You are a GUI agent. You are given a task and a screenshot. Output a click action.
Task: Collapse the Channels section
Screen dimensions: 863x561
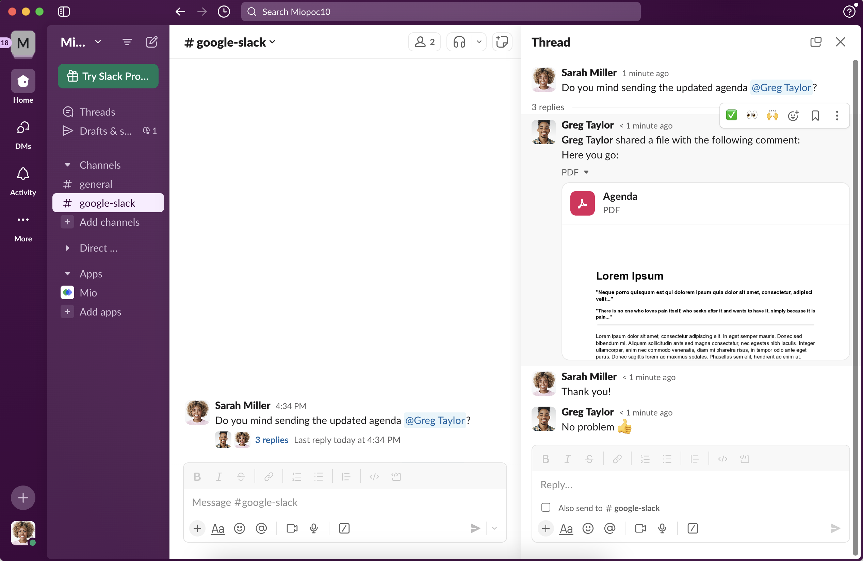[x=67, y=165]
